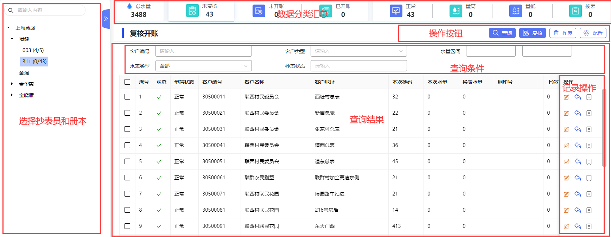Click the green 未复核 document icon
This screenshot has height=237, width=611.
(192, 11)
